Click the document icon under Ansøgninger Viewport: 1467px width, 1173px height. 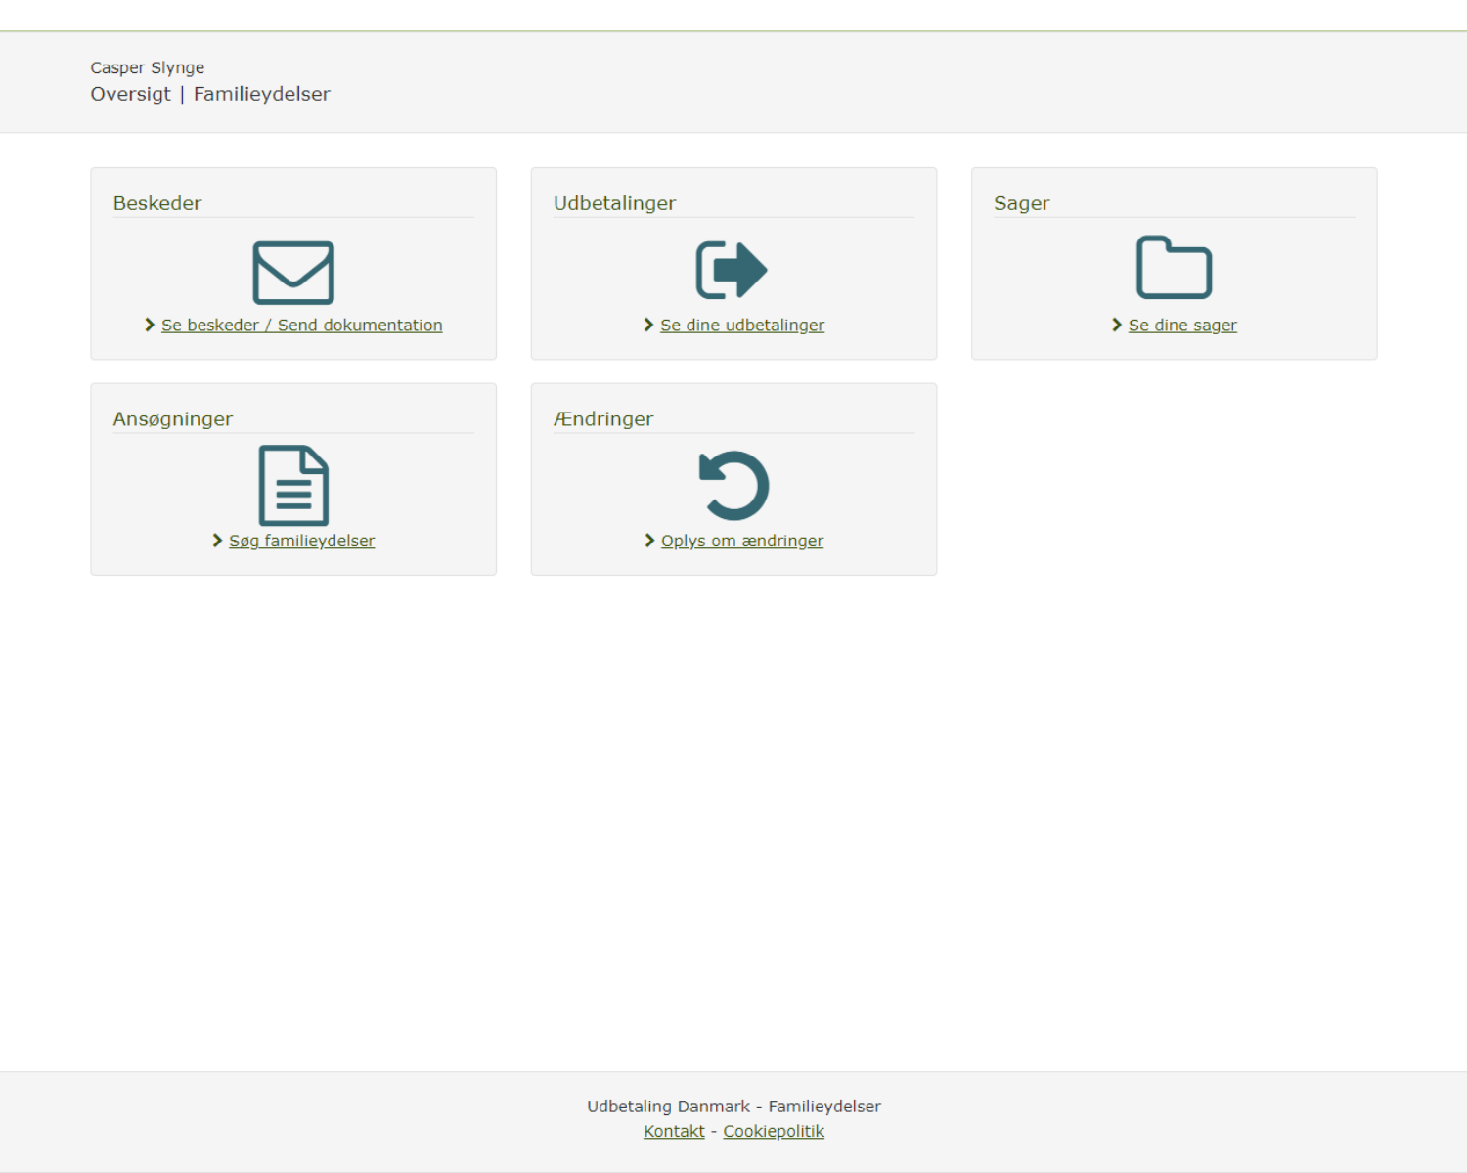293,485
